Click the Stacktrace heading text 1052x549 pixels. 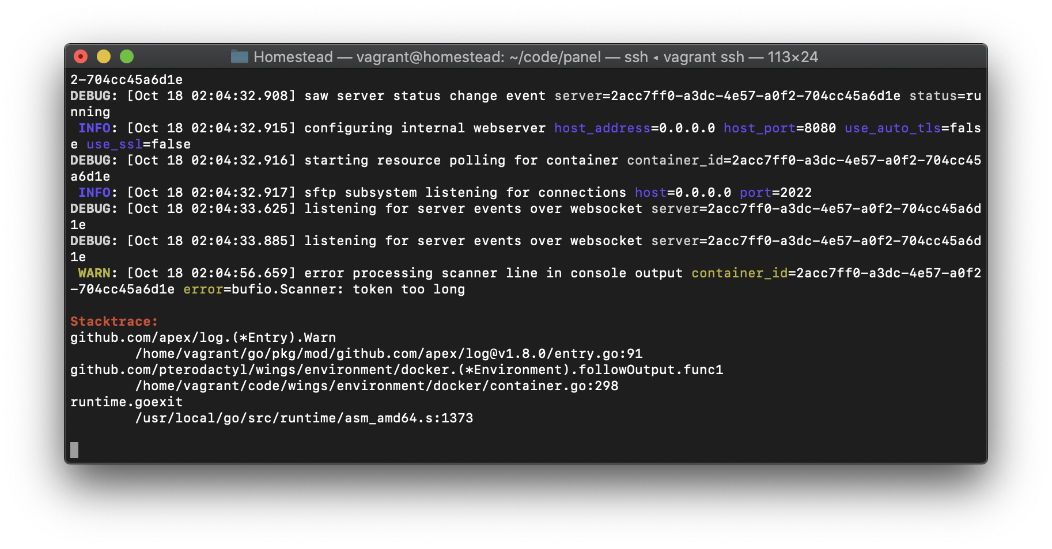113,321
